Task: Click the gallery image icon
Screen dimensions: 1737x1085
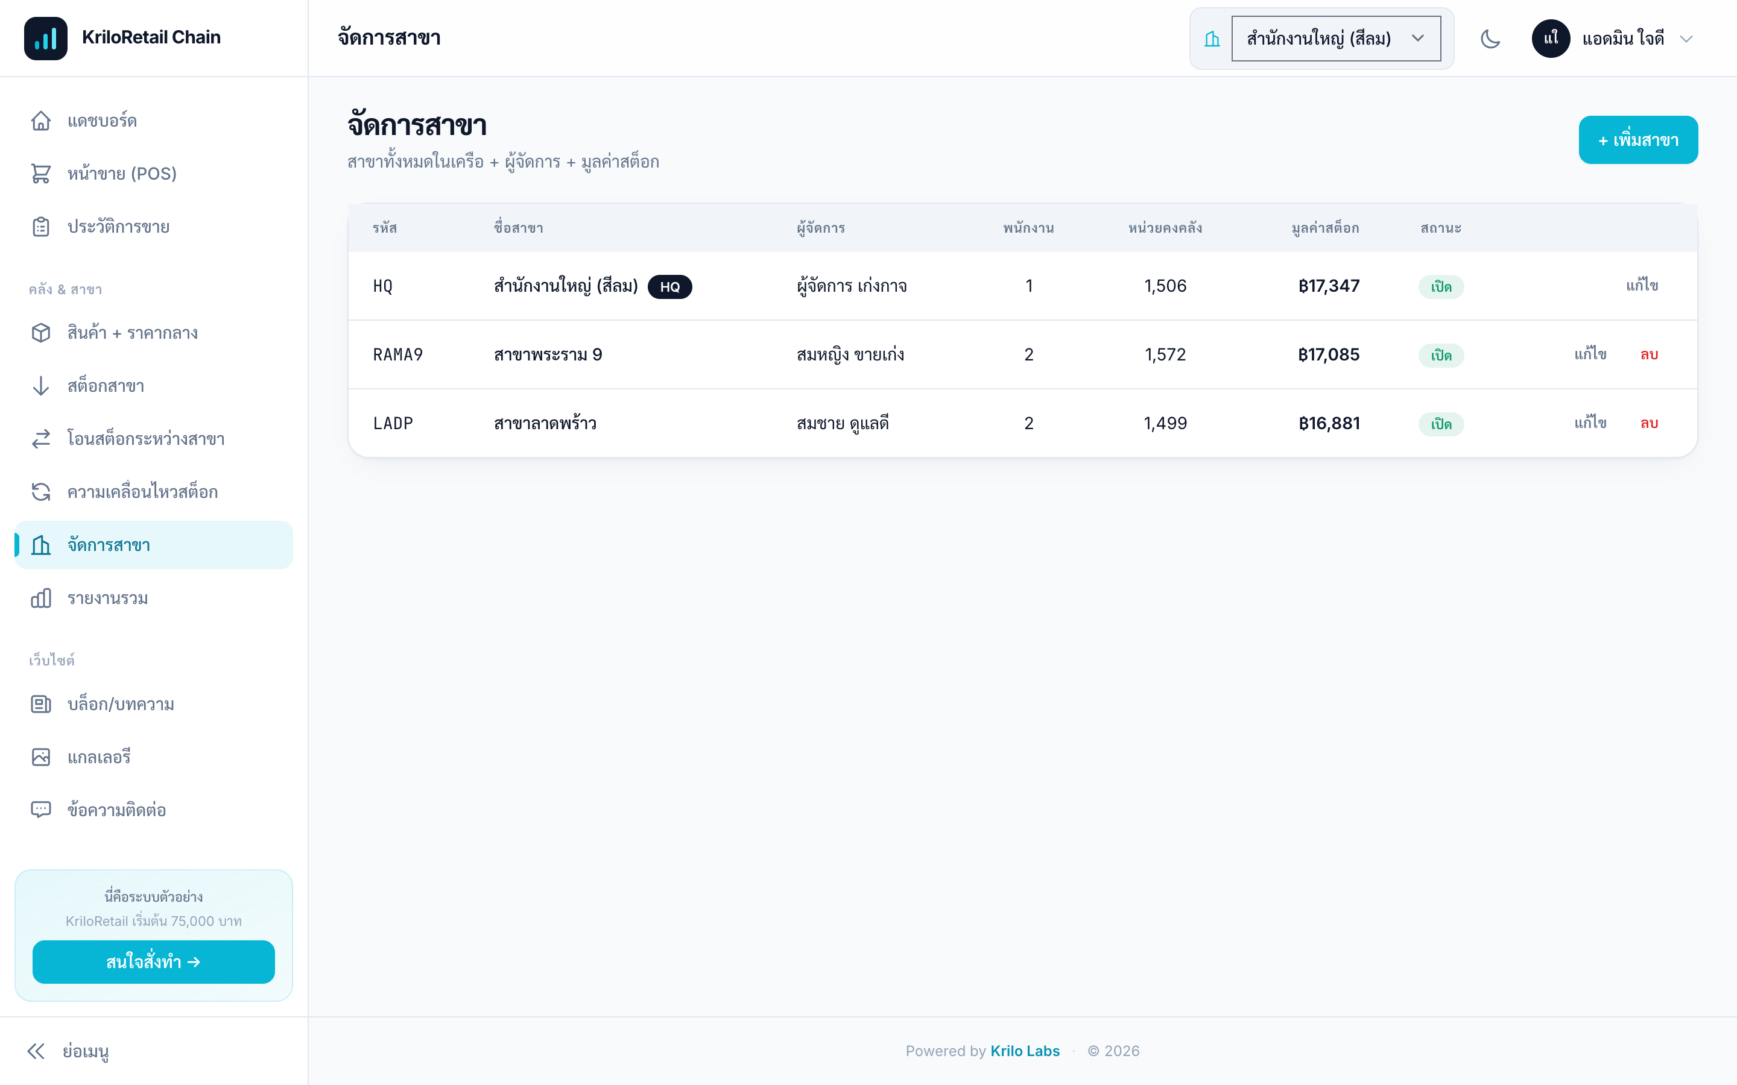Action: (41, 757)
